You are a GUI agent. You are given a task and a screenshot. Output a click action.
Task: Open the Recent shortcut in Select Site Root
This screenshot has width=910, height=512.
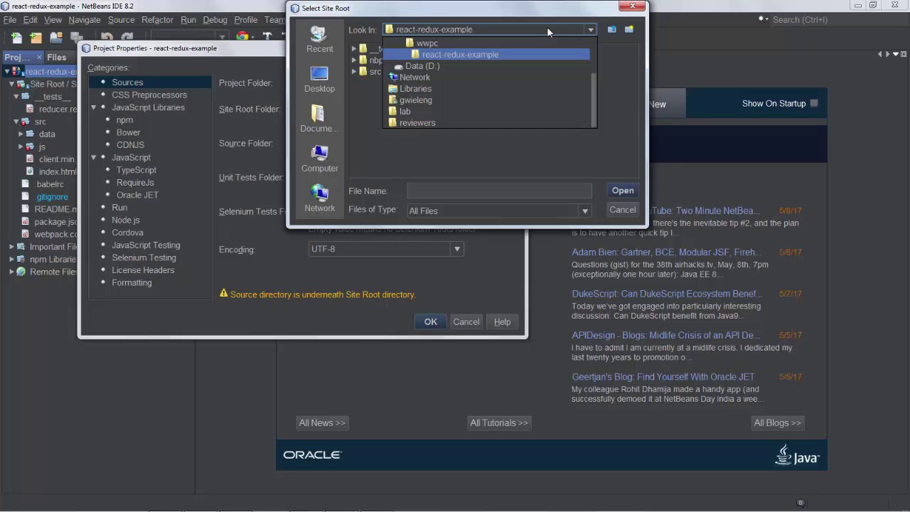[x=319, y=40]
